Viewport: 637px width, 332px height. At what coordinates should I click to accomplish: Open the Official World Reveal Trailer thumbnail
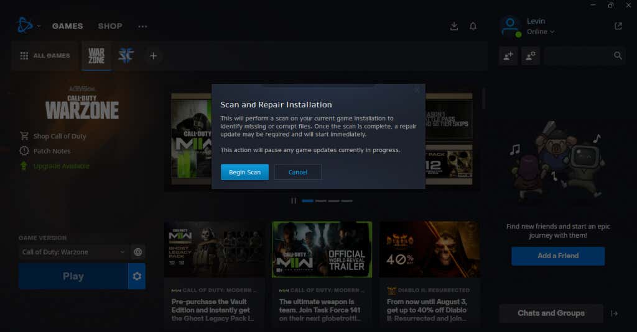click(322, 249)
